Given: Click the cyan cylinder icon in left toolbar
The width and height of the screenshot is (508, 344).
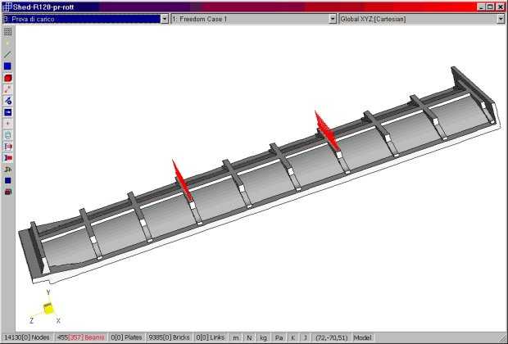Looking at the screenshot, I should 7,134.
